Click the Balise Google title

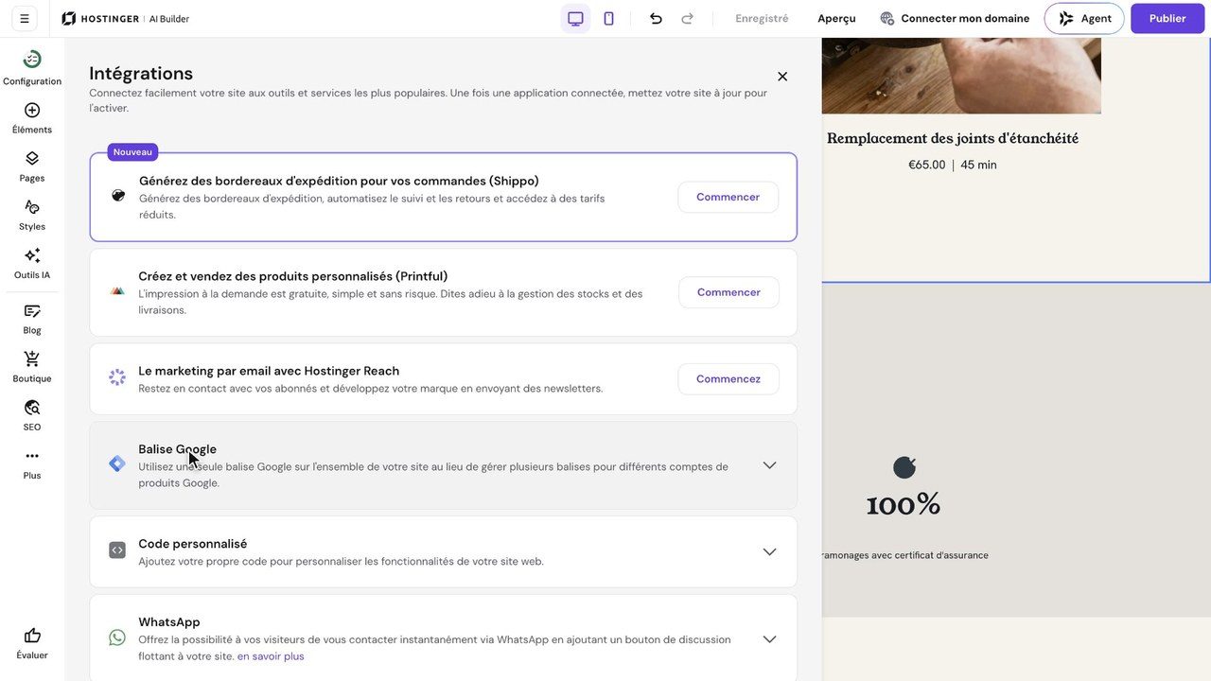pyautogui.click(x=177, y=449)
